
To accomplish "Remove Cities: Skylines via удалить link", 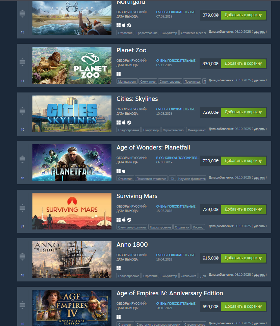I will click(x=259, y=129).
